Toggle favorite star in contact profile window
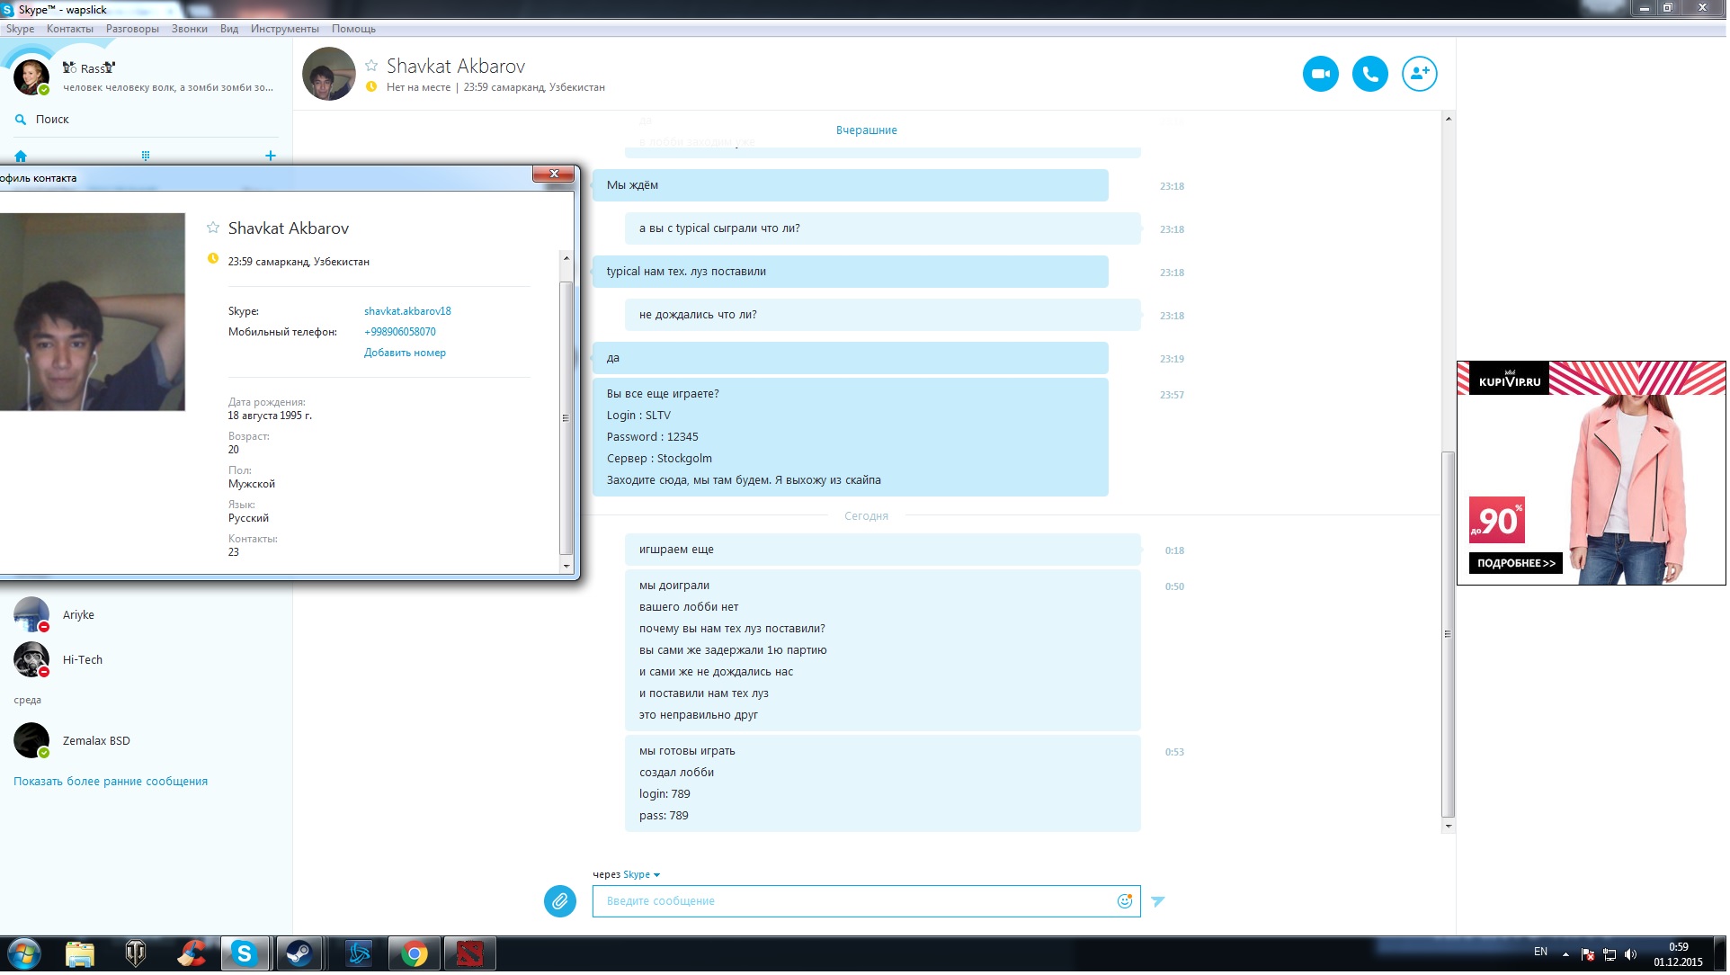This screenshot has width=1730, height=975. click(x=213, y=228)
